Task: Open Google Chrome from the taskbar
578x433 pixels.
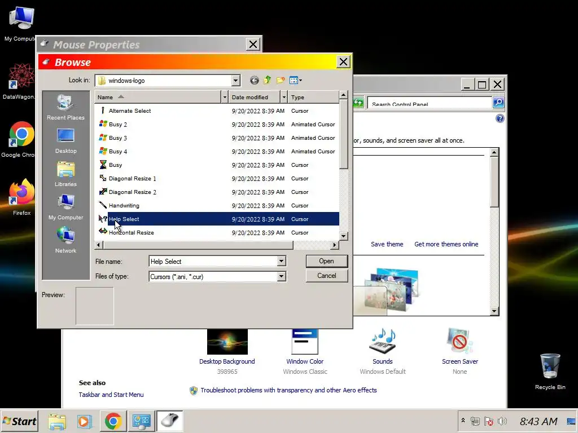Action: pyautogui.click(x=113, y=421)
